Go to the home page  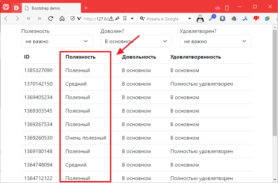[62, 19]
